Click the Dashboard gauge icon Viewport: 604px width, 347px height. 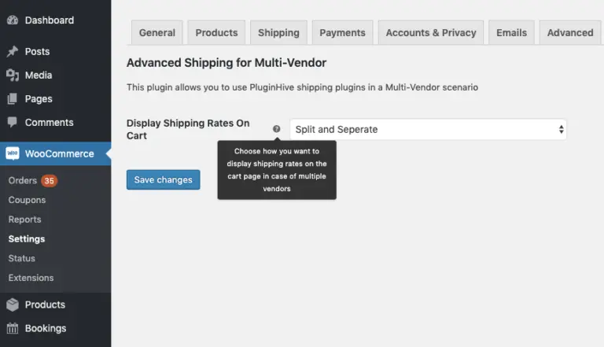point(12,20)
